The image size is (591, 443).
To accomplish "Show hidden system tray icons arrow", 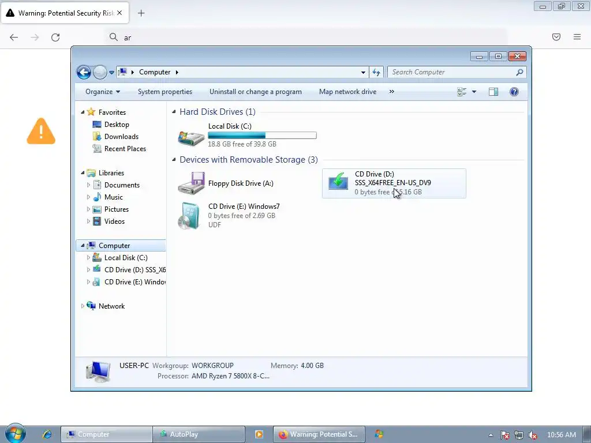I will tap(491, 435).
